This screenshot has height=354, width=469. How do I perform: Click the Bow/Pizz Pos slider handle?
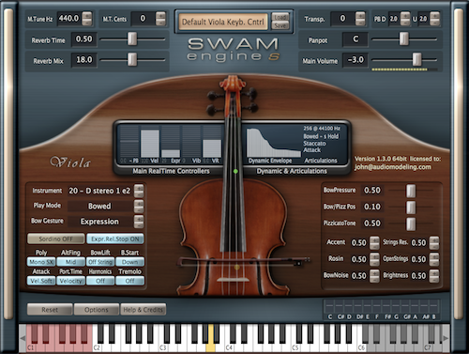click(411, 208)
